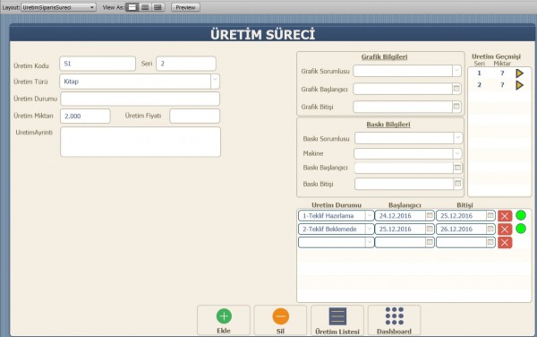Delete the 2-Teklif Beklemede row with red X
This screenshot has height=337, width=537.
pyautogui.click(x=505, y=229)
